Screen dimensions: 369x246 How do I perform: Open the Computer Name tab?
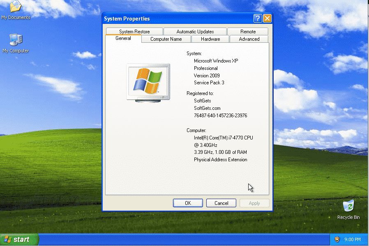pos(166,39)
